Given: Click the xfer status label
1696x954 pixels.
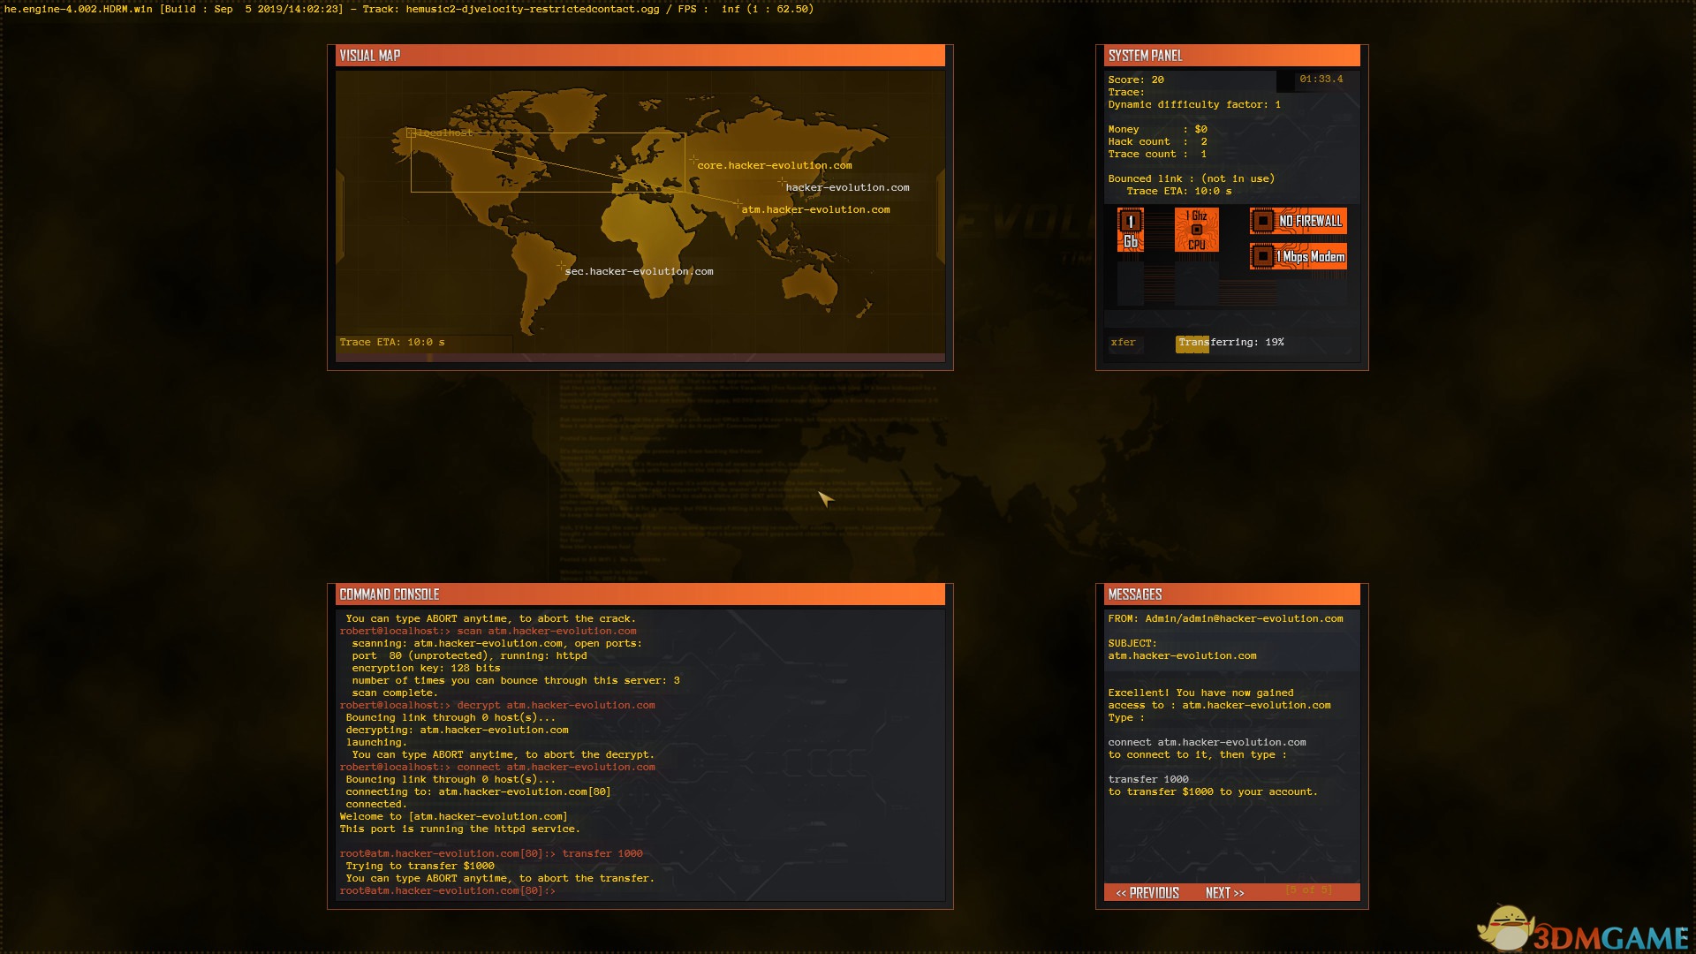Looking at the screenshot, I should (x=1123, y=343).
